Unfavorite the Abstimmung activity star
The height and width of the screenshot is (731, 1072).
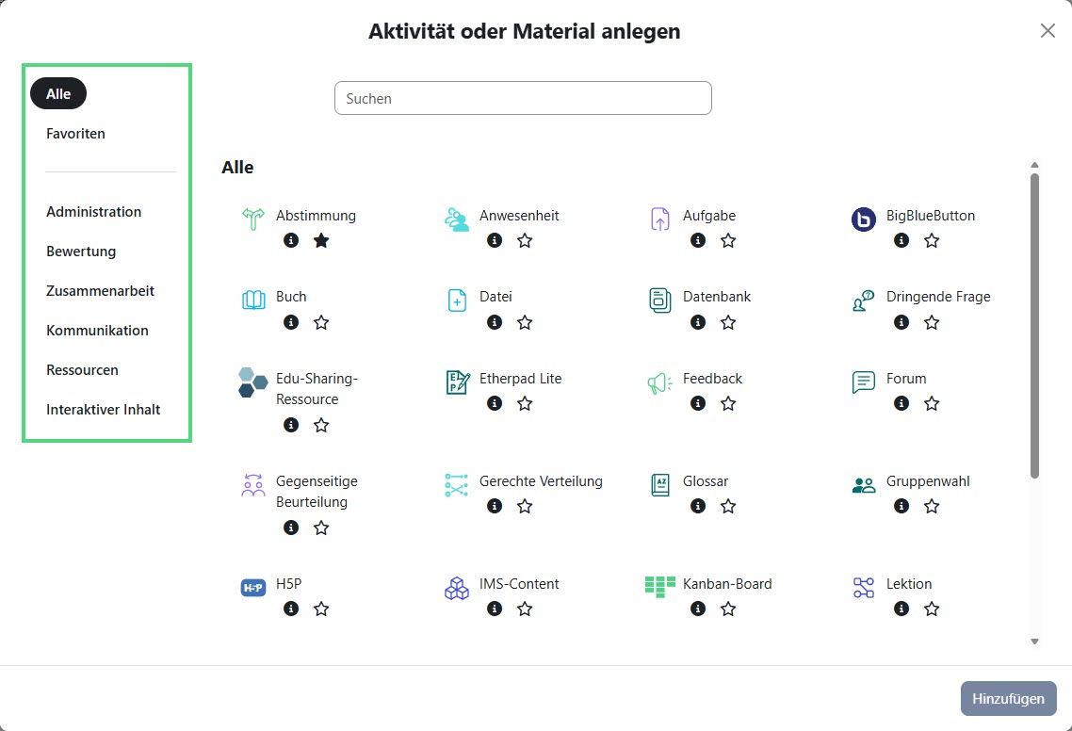click(x=320, y=240)
